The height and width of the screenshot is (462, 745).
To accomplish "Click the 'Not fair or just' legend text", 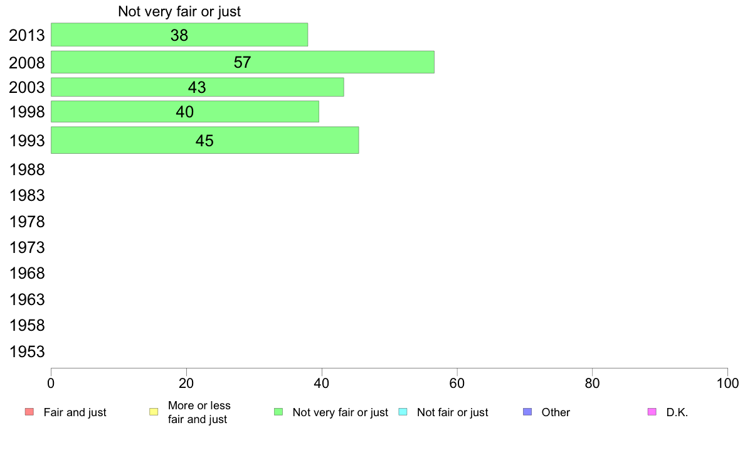I will pyautogui.click(x=452, y=412).
